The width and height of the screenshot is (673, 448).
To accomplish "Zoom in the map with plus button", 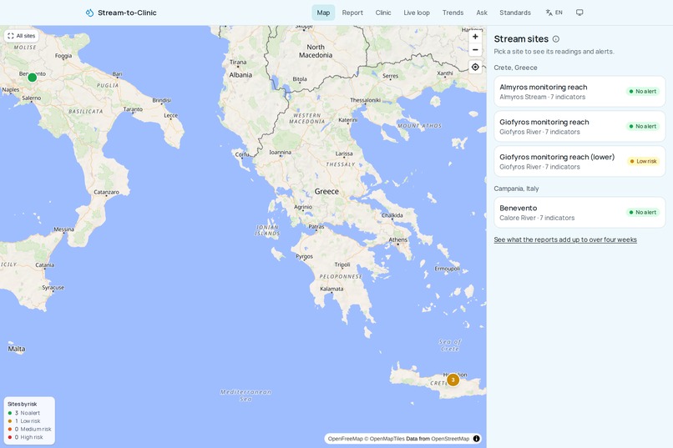I will point(475,37).
